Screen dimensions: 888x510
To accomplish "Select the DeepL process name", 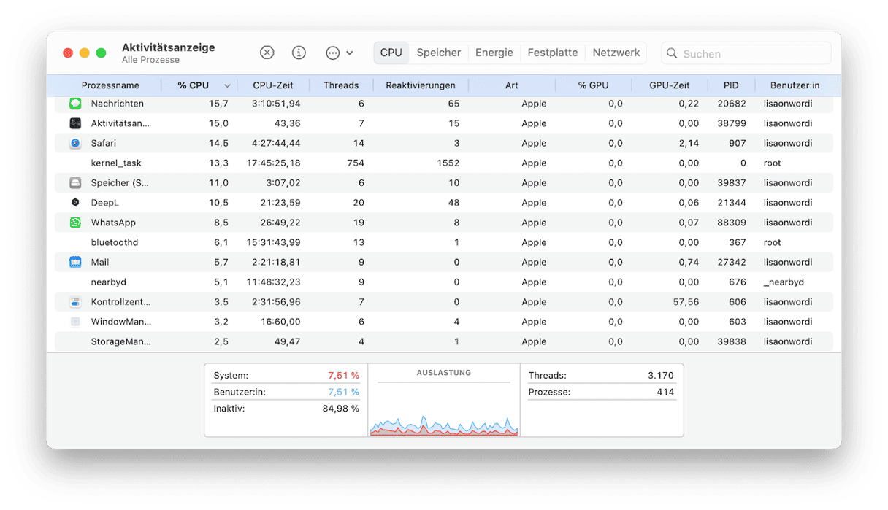I will click(104, 203).
